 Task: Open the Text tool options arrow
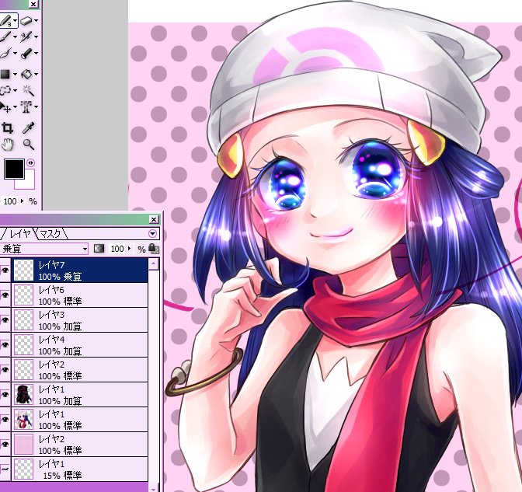tap(36, 107)
